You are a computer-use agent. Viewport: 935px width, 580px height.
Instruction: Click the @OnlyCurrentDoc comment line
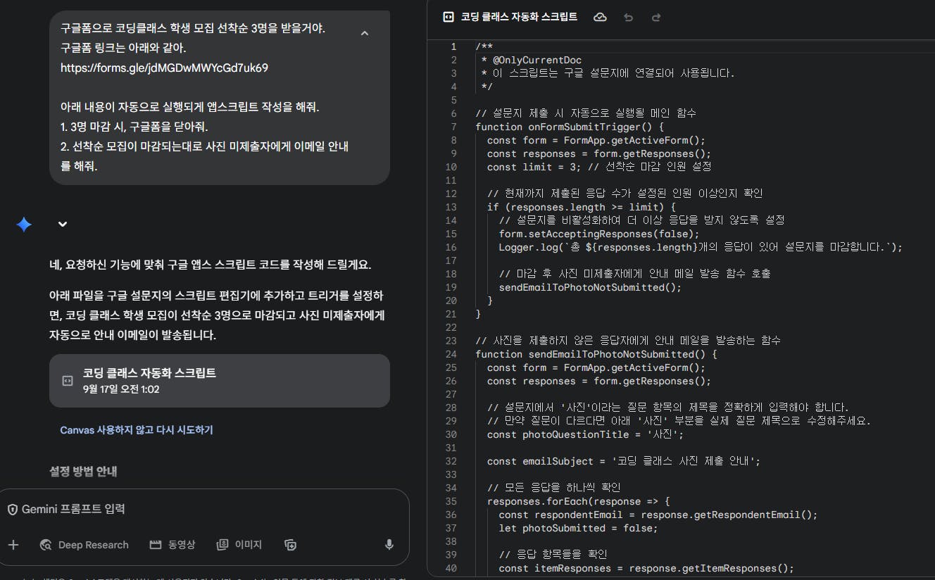click(x=532, y=60)
